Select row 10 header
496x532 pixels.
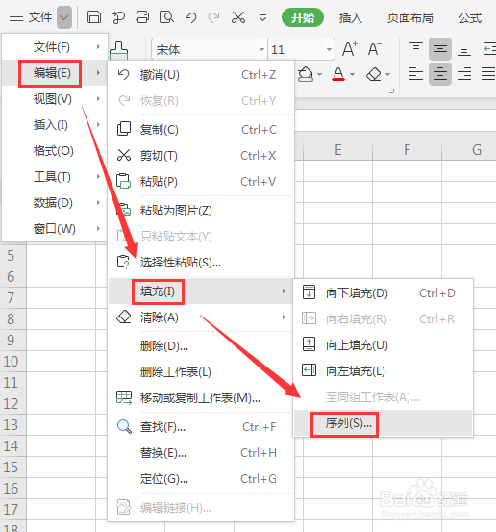pyautogui.click(x=12, y=362)
